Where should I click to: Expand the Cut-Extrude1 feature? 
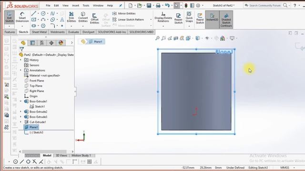click(21, 122)
